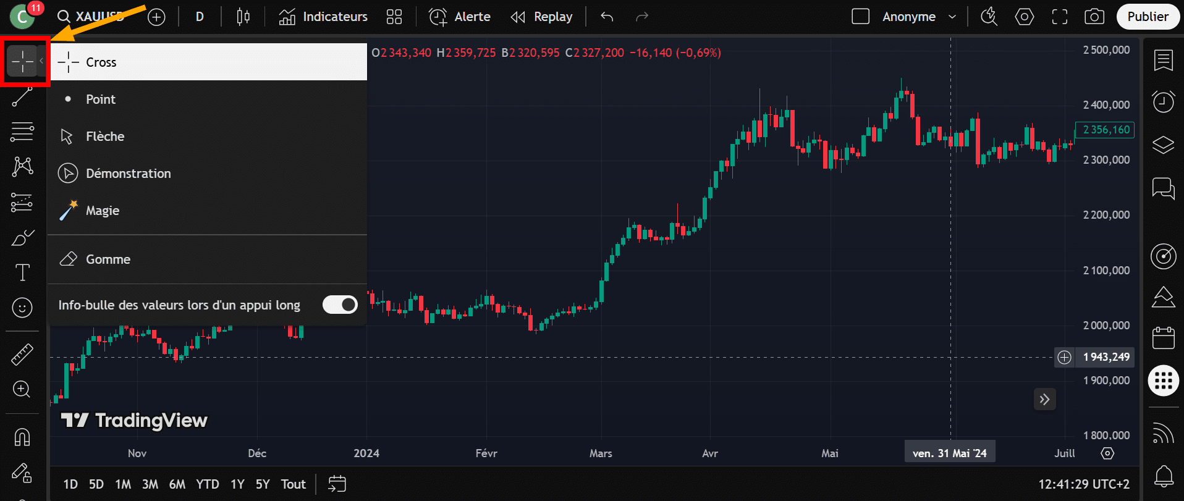The height and width of the screenshot is (501, 1184).
Task: Open the D timeframe interval dropdown
Action: click(x=200, y=17)
